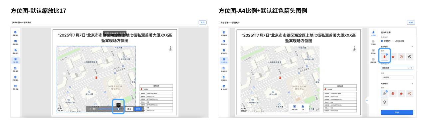Click the 媒体 button in the left screen

[x=202, y=22]
